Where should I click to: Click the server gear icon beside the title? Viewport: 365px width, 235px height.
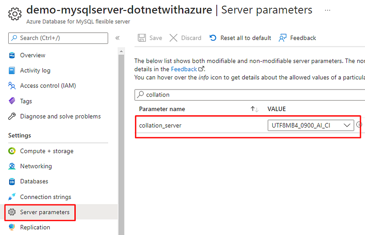click(15, 14)
